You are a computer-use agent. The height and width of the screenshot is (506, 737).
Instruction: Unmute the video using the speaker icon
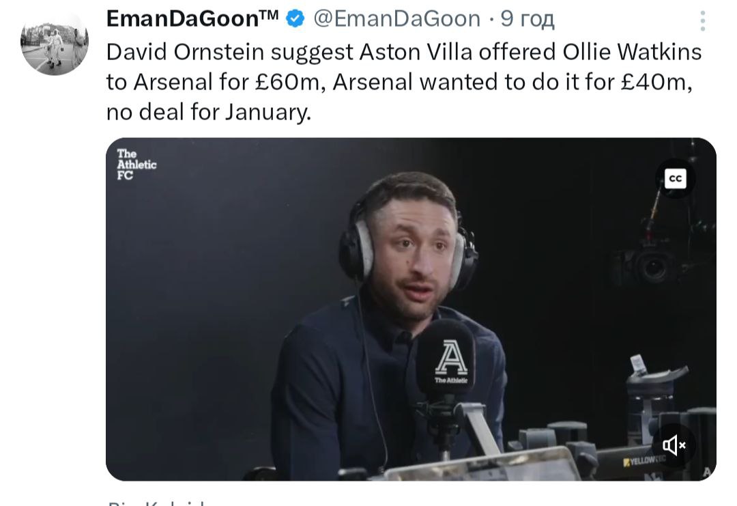[x=673, y=445]
